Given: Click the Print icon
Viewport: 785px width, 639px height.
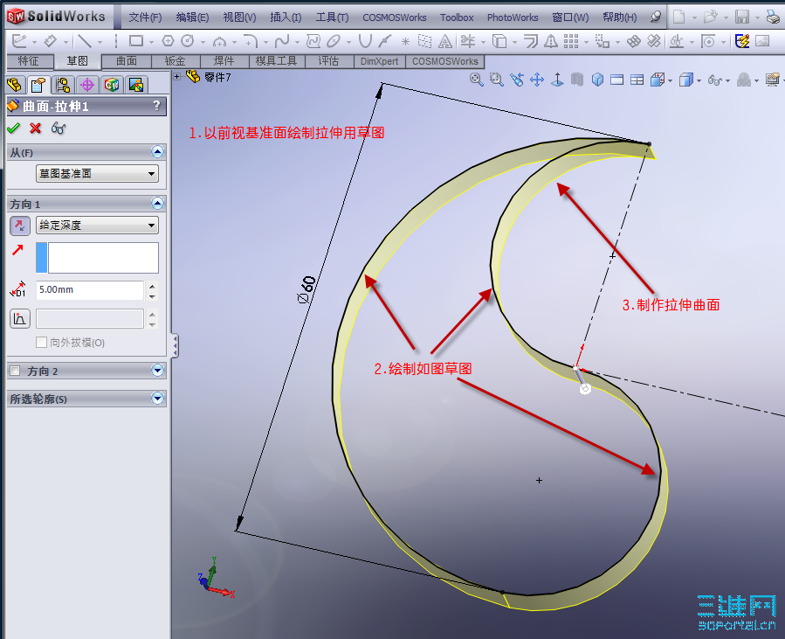Looking at the screenshot, I should [x=773, y=17].
